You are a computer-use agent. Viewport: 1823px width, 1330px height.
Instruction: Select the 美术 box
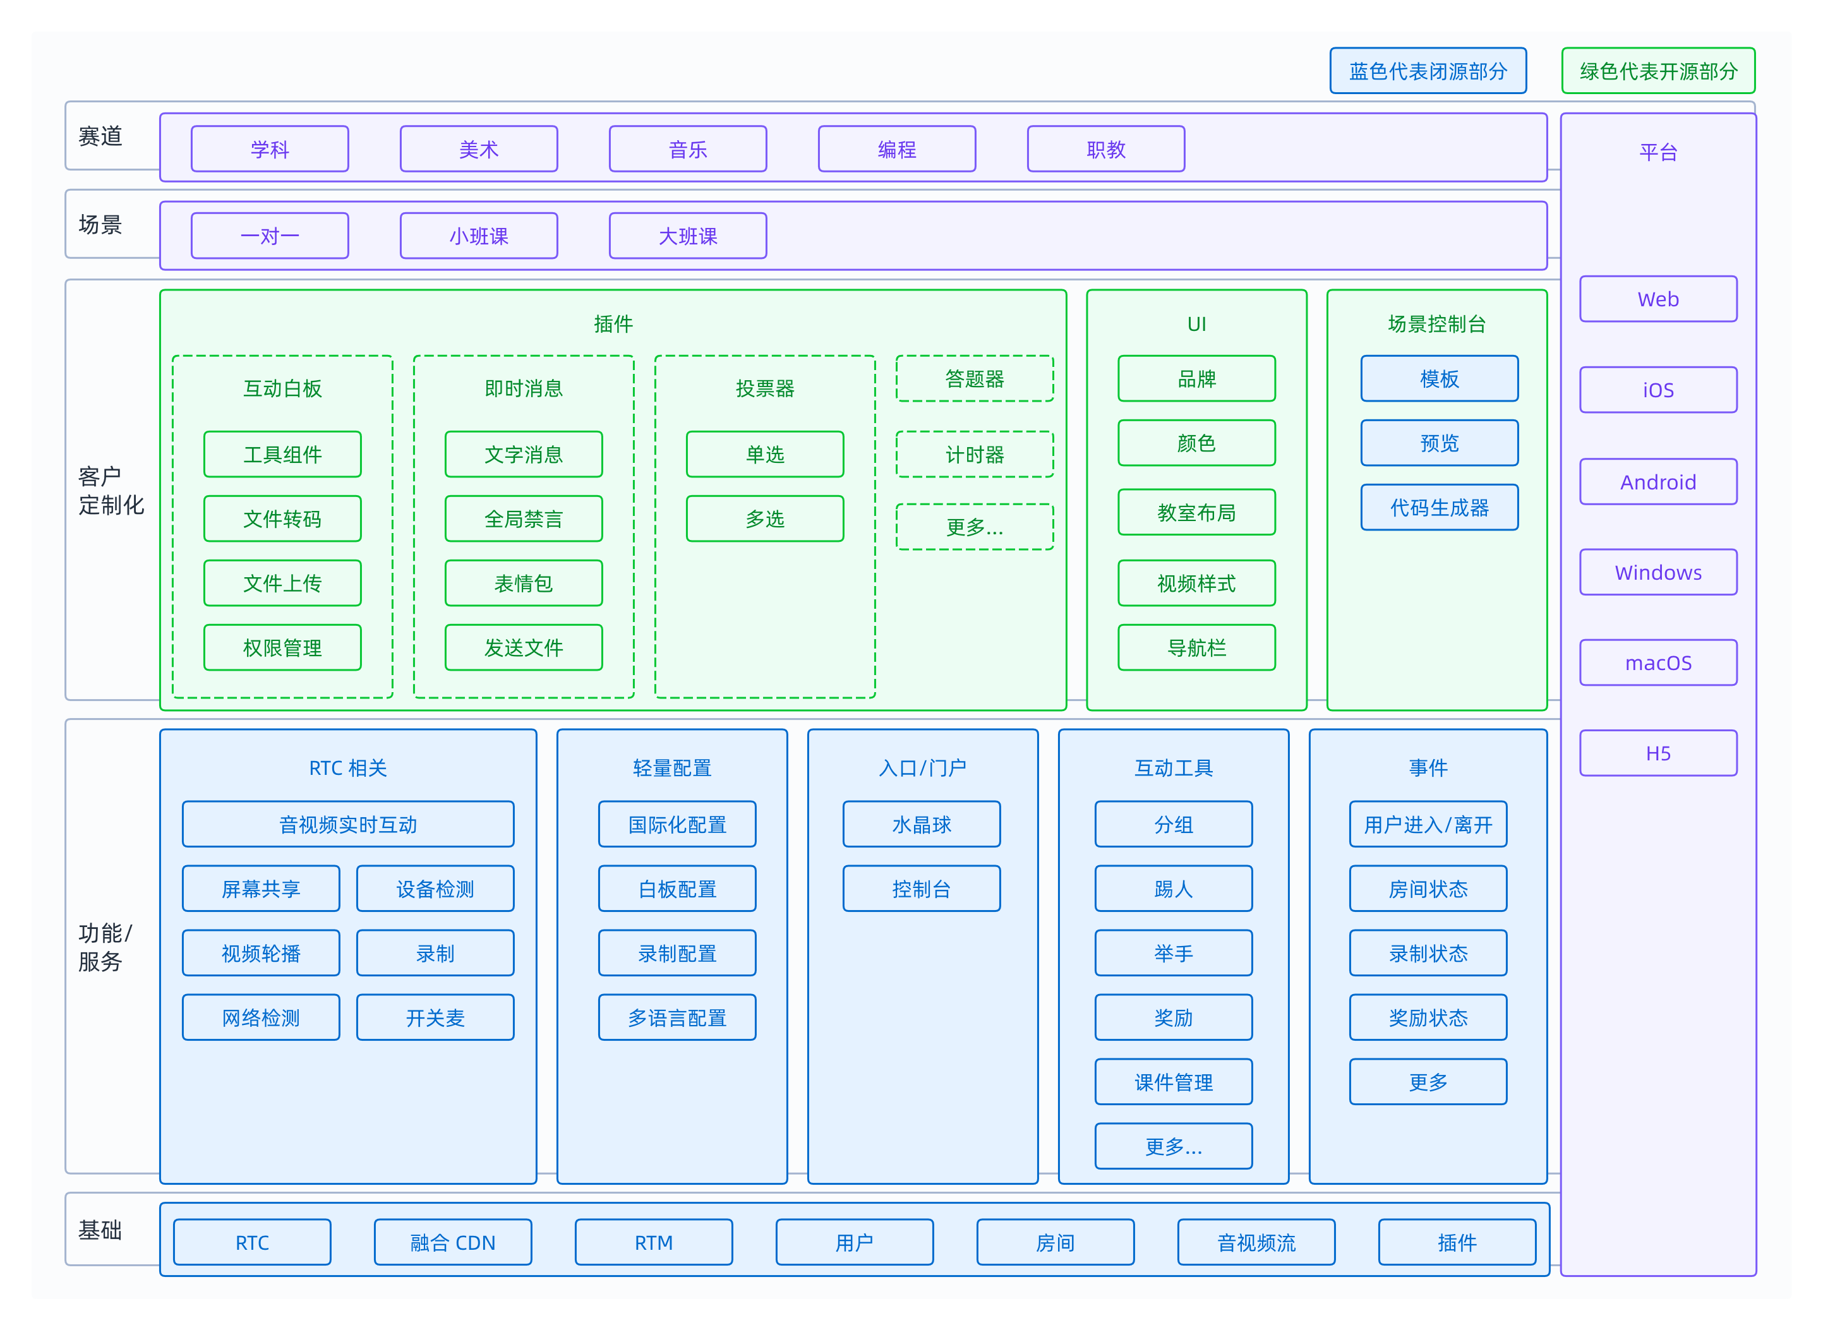(x=479, y=149)
